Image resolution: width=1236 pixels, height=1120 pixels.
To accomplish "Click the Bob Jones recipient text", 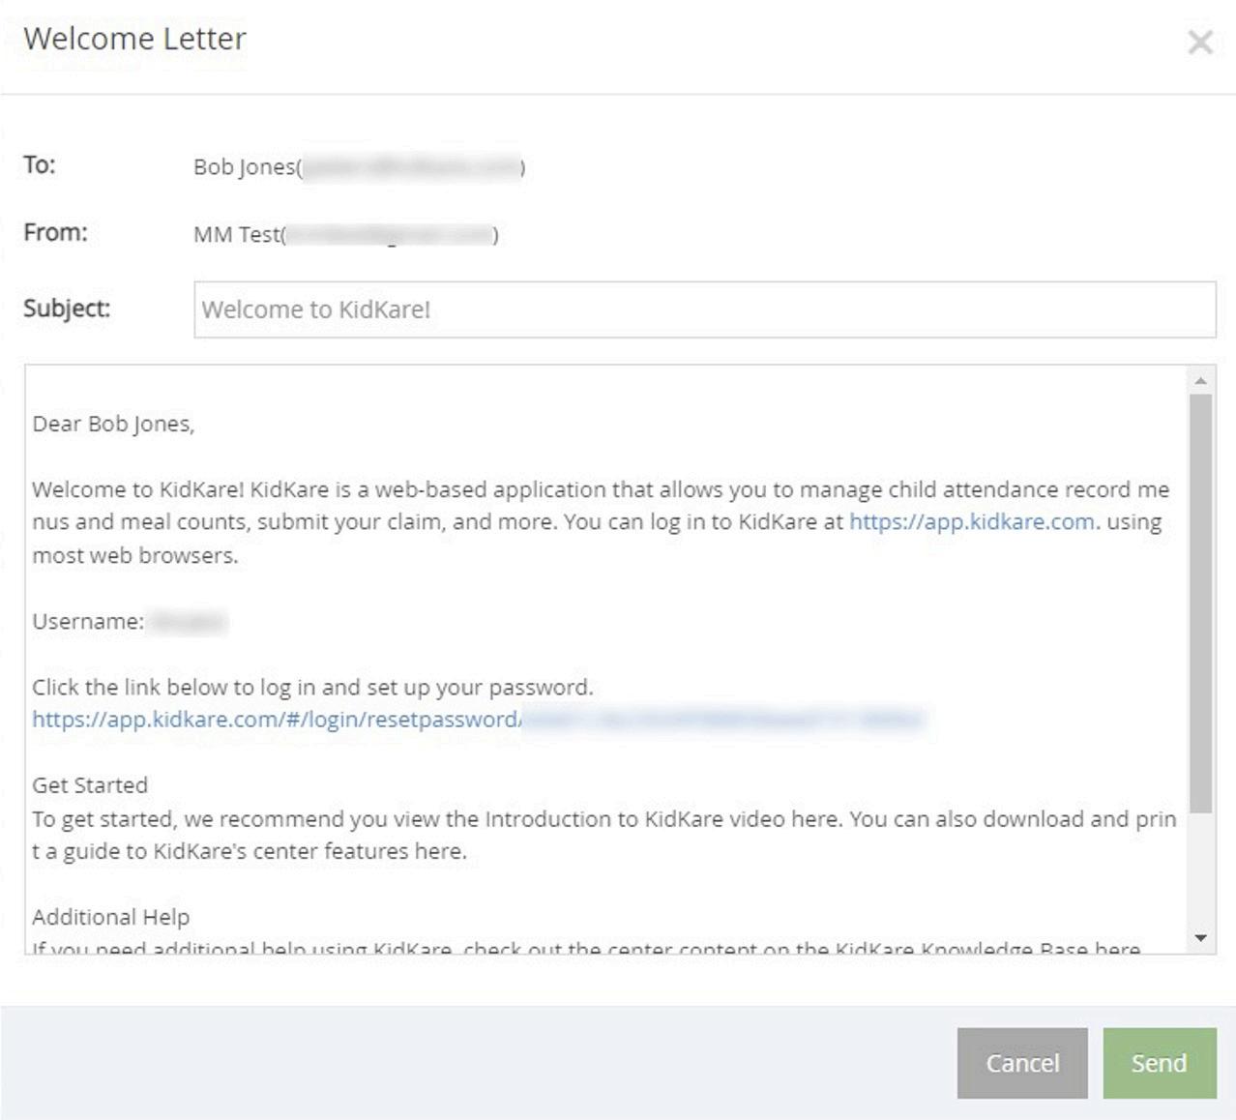I will (x=244, y=167).
